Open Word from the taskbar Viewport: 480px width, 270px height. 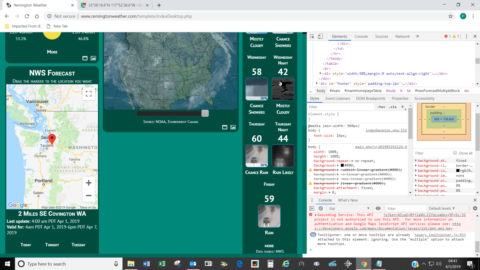click(146, 264)
